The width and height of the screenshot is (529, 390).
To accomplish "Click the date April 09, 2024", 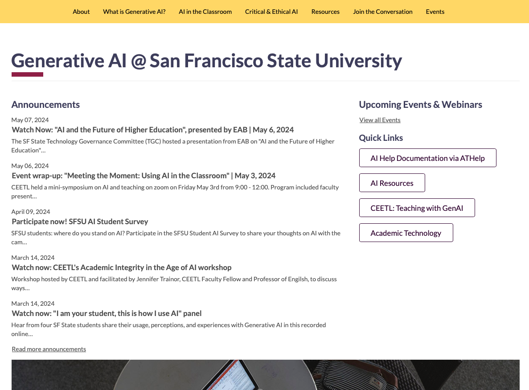I will (x=31, y=212).
